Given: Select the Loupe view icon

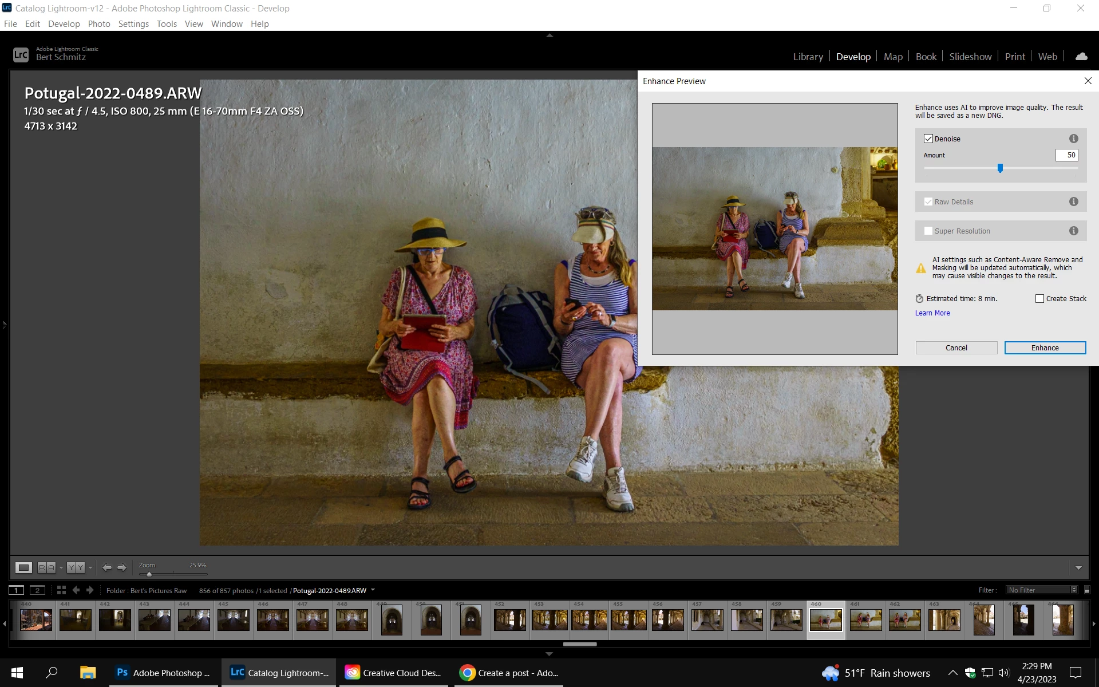Looking at the screenshot, I should (x=23, y=567).
